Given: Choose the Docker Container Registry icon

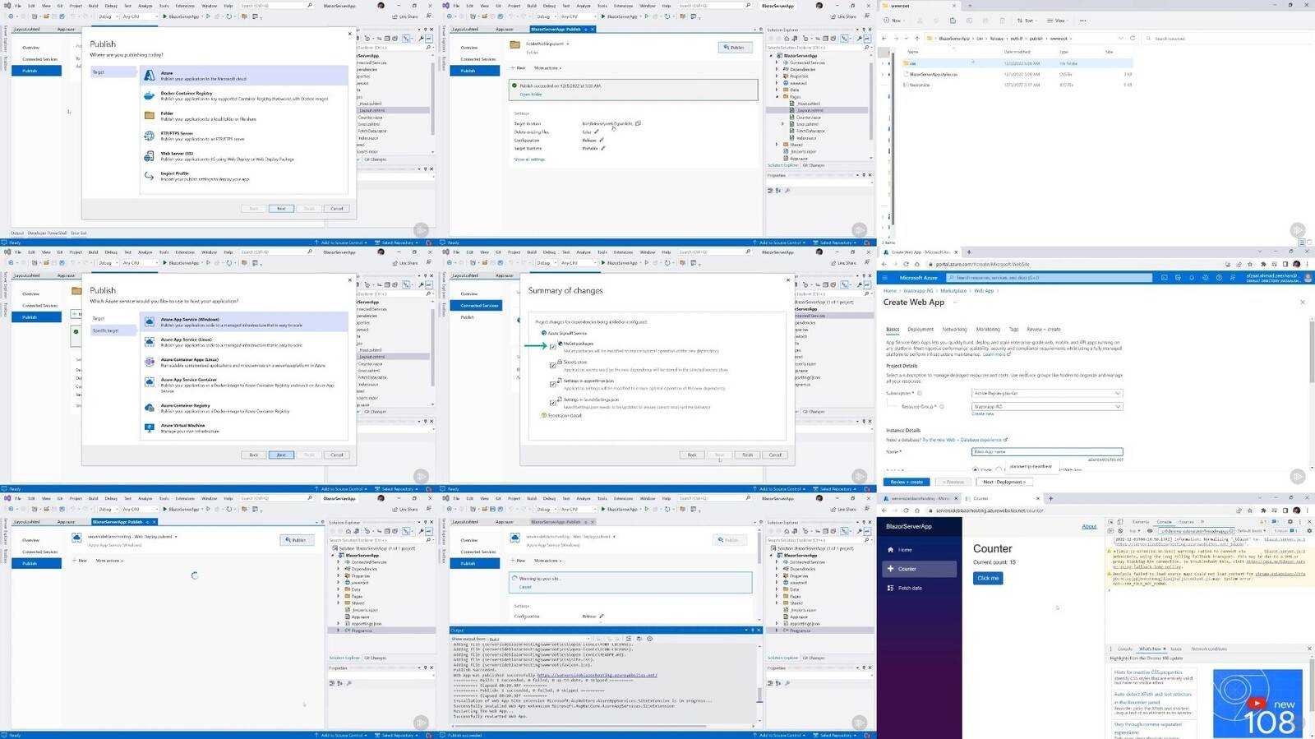Looking at the screenshot, I should [x=150, y=95].
